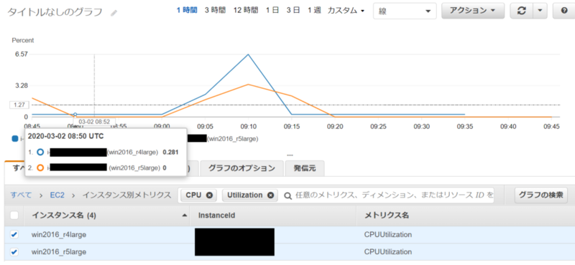Select the 12 時間 time range

[x=246, y=11]
